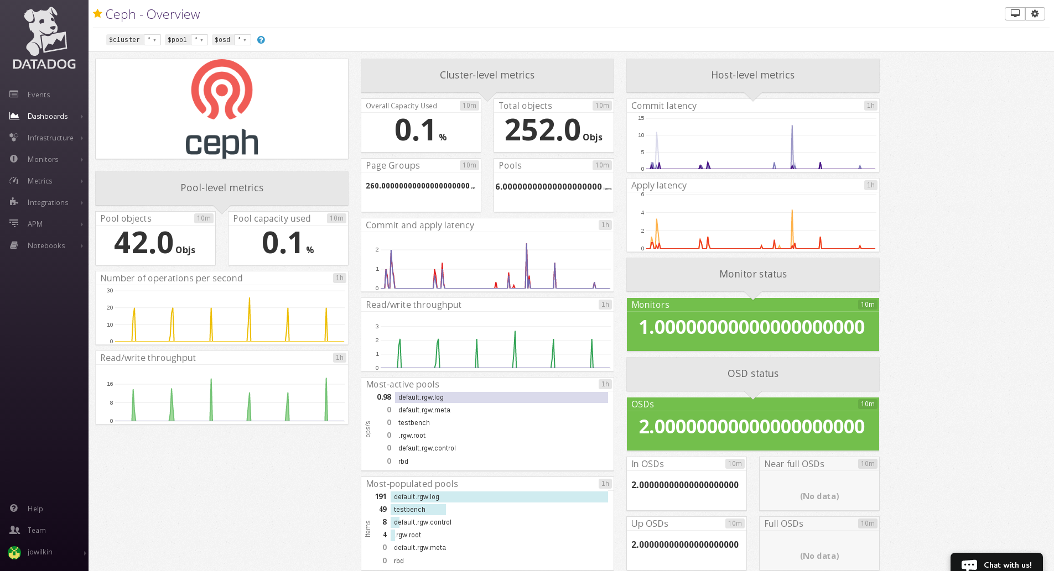The image size is (1054, 571).
Task: Open the Team link
Action: click(37, 530)
